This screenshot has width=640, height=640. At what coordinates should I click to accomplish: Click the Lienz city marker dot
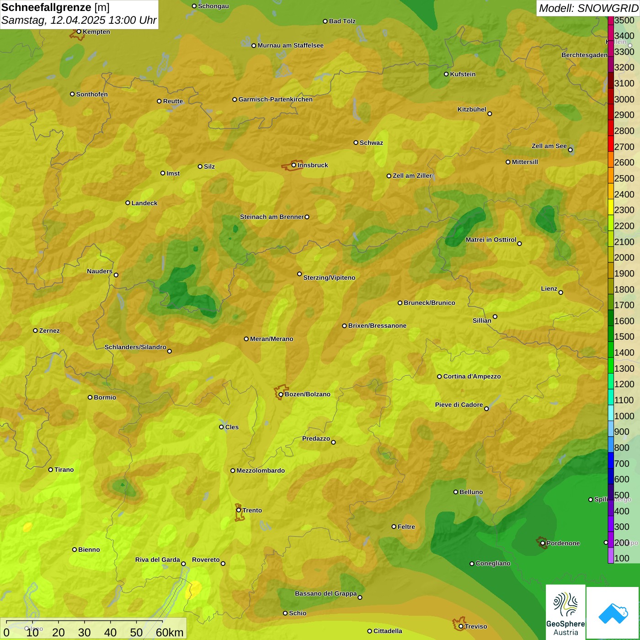pos(561,292)
